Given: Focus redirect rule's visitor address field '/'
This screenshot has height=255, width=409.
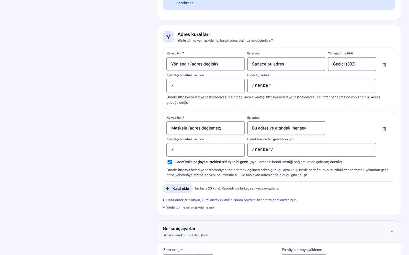Looking at the screenshot, I should click(205, 85).
